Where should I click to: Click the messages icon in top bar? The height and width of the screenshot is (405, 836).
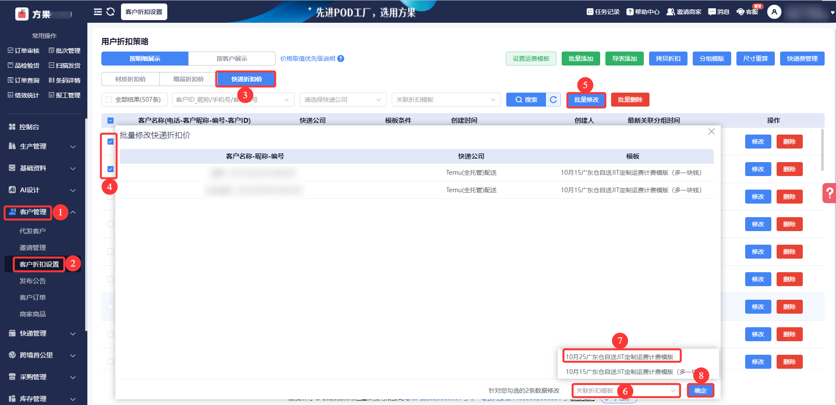pos(712,12)
